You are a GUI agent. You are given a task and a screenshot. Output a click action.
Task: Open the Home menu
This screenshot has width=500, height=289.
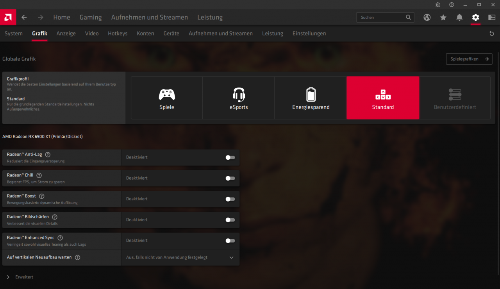(x=62, y=17)
